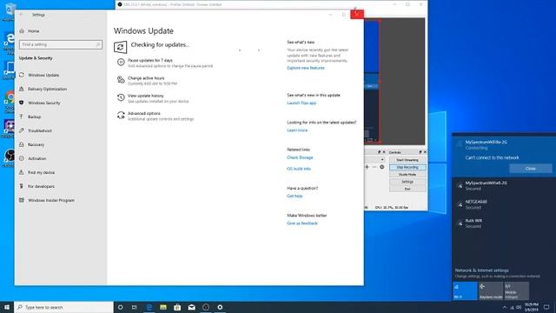The width and height of the screenshot is (556, 313).
Task: Open the Check Storage link
Action: 300,157
